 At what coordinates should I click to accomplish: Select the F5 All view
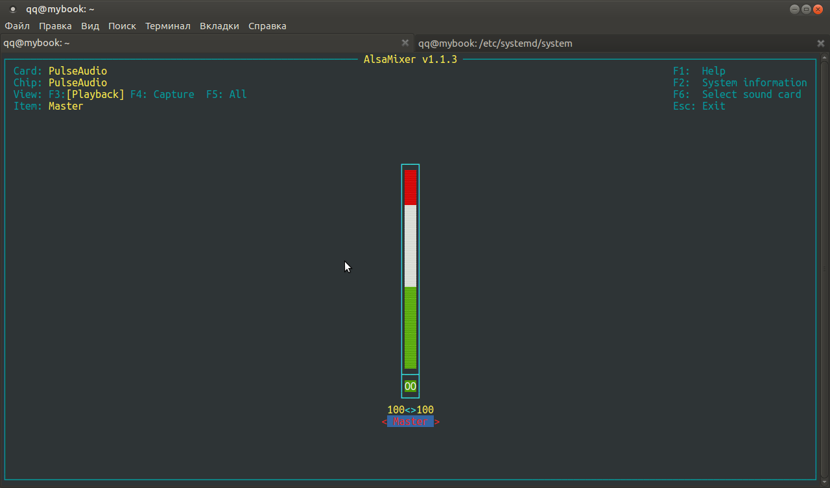point(226,95)
